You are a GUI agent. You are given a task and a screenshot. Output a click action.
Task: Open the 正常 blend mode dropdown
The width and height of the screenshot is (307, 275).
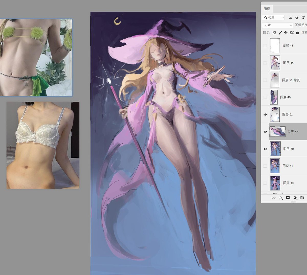pyautogui.click(x=277, y=25)
